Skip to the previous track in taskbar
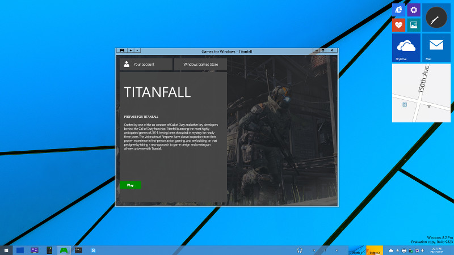 pyautogui.click(x=314, y=250)
